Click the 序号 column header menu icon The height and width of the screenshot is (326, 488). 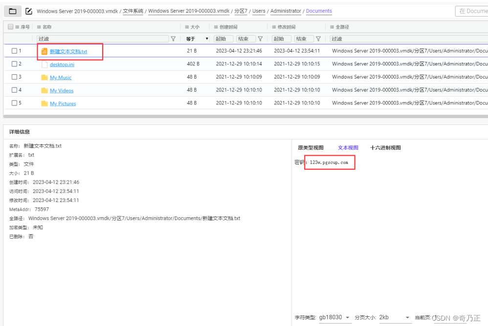tap(17, 27)
